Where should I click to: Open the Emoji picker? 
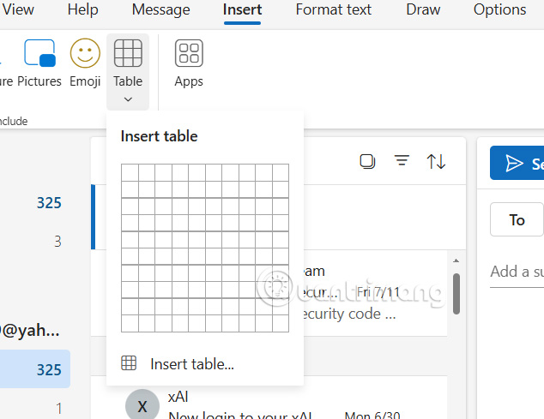tap(85, 54)
